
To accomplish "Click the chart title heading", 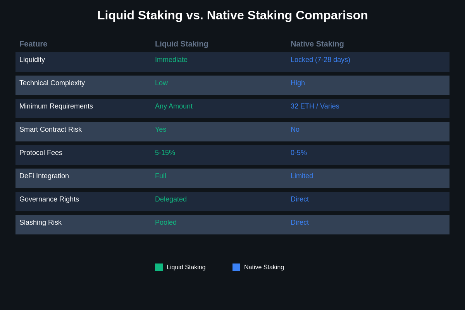I will [x=232, y=15].
